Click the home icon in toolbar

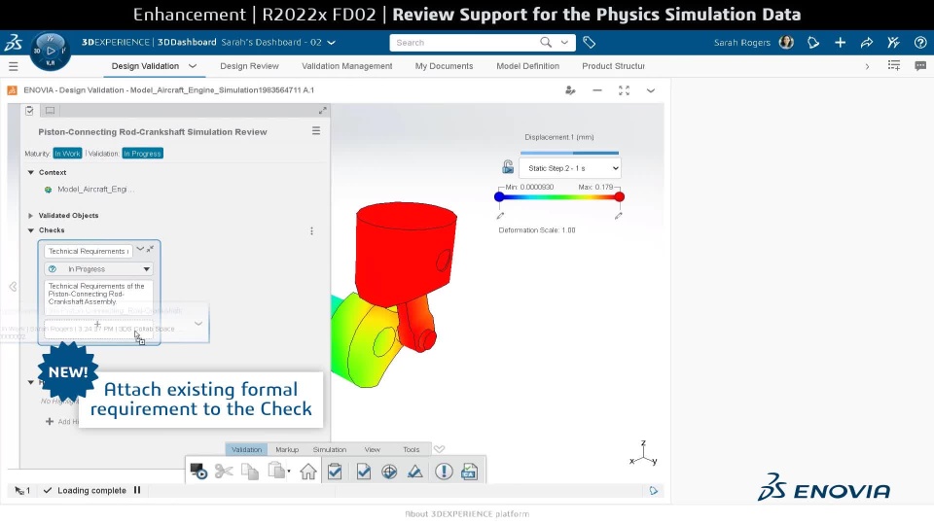(308, 472)
